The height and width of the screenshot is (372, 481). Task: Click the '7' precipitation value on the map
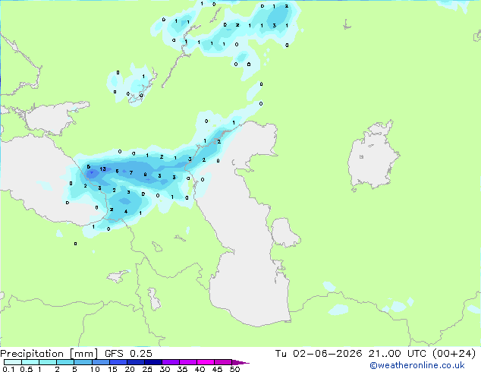coord(131,173)
